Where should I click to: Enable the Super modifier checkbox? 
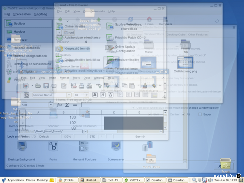point(199,114)
